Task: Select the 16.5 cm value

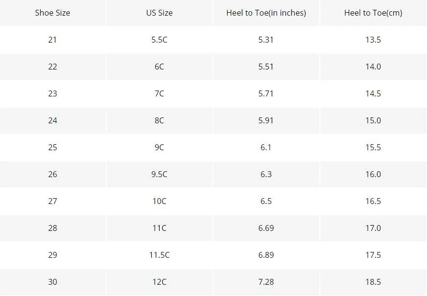Action: pos(373,201)
